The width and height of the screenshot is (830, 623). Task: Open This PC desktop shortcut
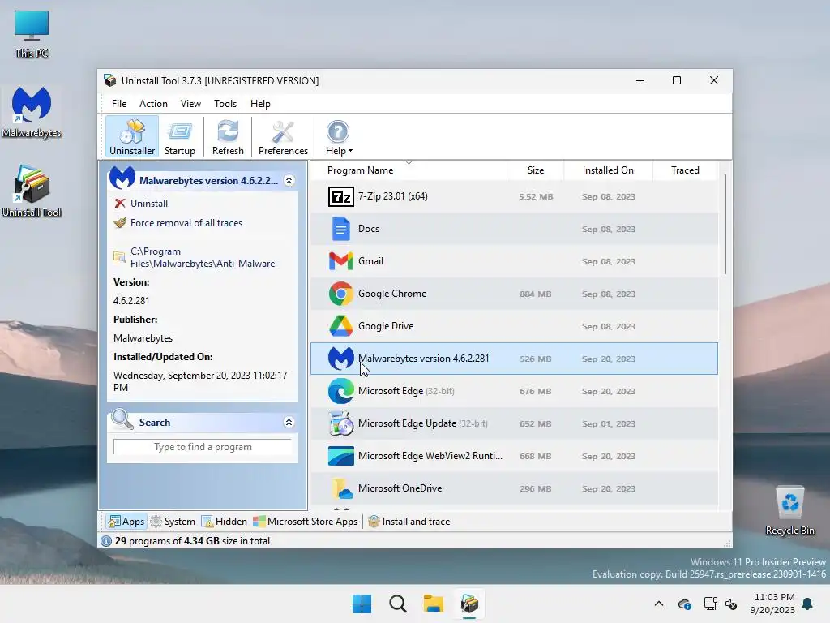click(32, 34)
